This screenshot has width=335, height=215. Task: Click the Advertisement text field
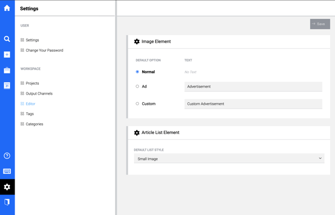[x=253, y=86]
